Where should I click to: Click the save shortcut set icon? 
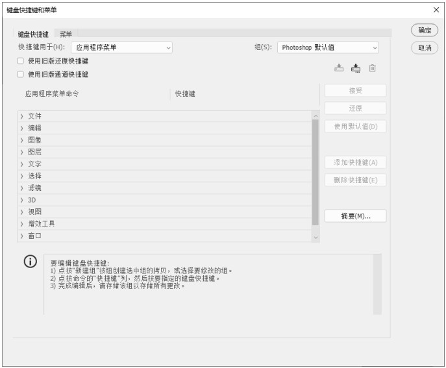(339, 68)
